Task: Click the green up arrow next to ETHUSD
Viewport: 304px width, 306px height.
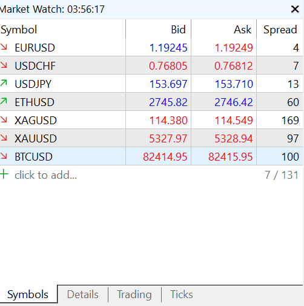Action: [4, 101]
